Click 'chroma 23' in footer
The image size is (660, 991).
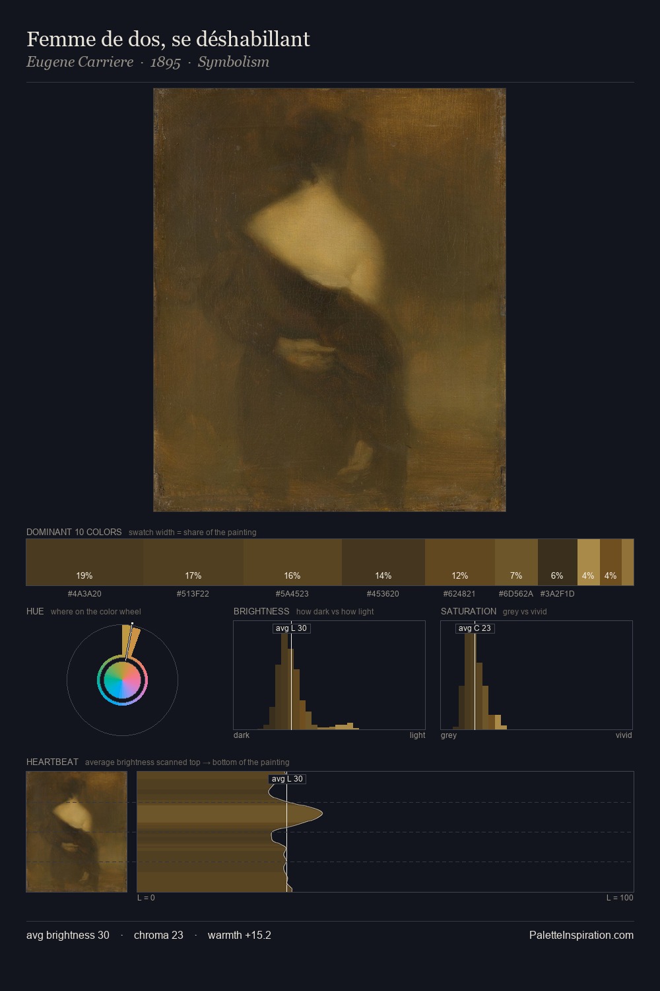click(x=158, y=936)
